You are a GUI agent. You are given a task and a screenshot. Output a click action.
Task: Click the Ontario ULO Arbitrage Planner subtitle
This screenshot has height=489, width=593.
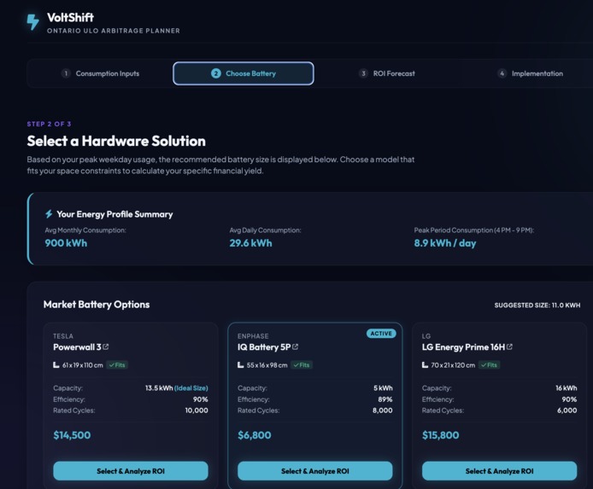pyautogui.click(x=114, y=31)
